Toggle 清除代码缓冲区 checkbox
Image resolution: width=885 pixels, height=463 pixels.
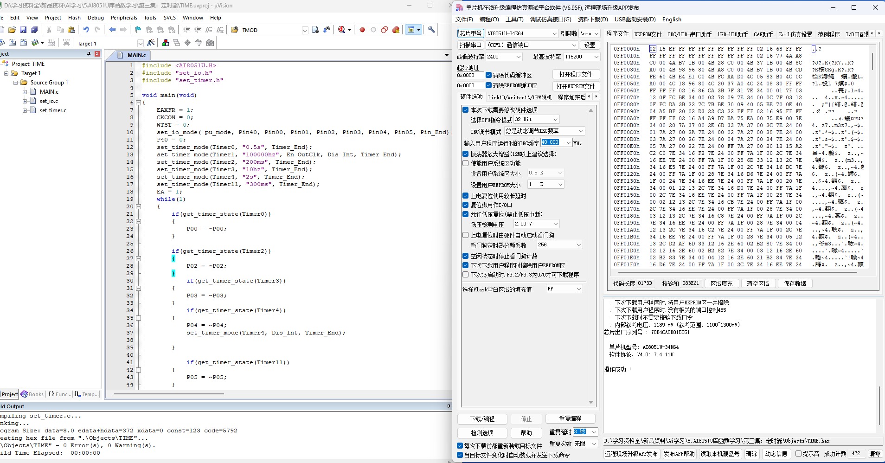click(x=488, y=75)
